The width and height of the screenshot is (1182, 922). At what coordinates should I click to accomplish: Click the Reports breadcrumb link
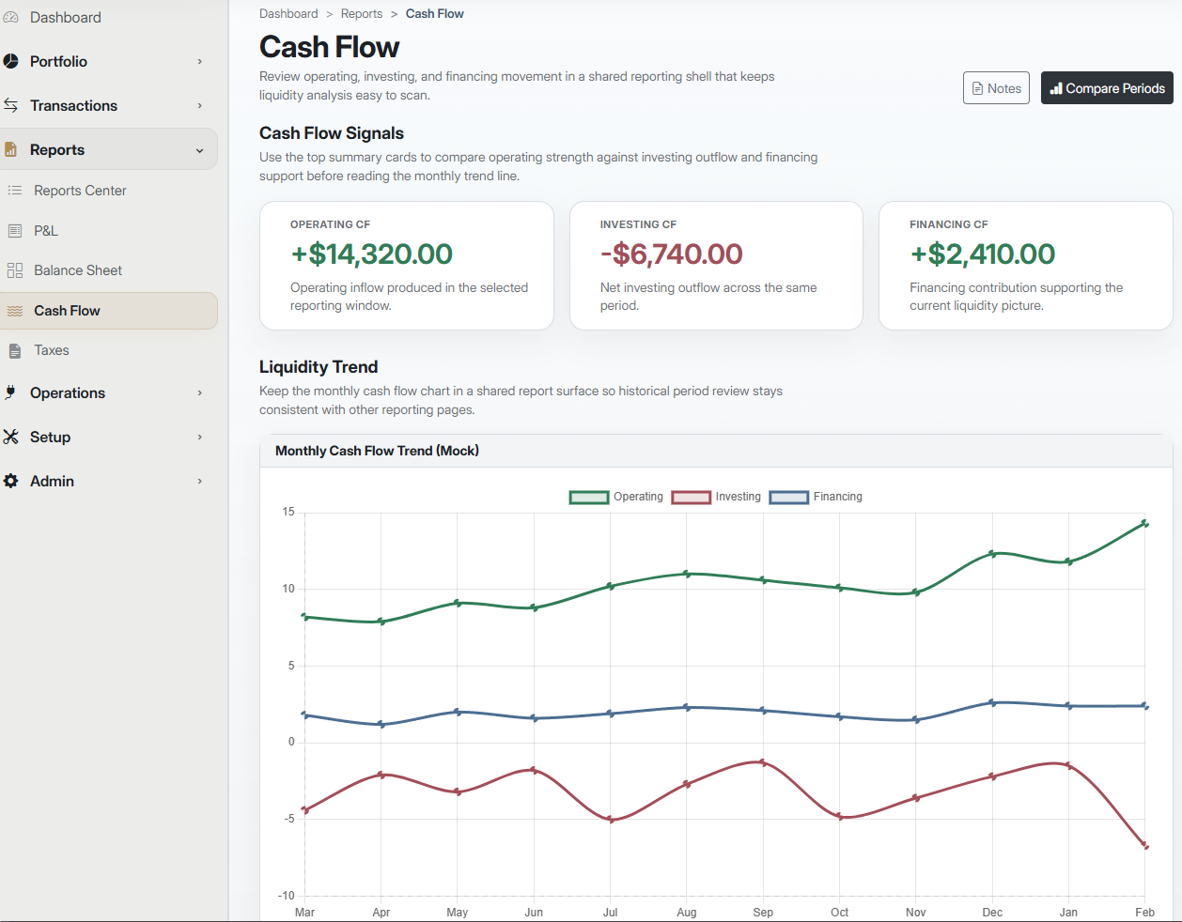[362, 13]
